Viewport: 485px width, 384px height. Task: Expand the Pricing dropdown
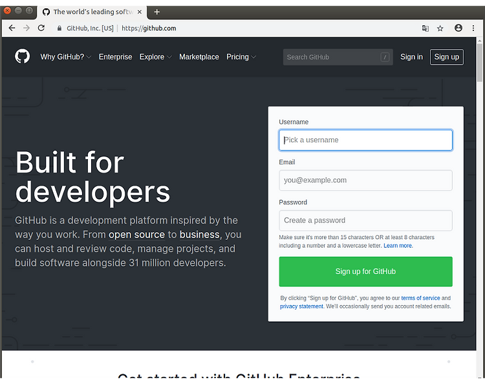click(x=241, y=57)
